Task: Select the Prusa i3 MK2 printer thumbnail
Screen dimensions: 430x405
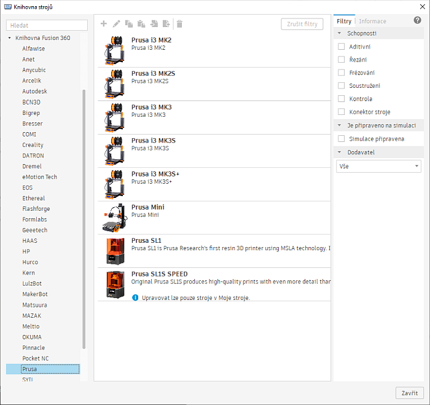Action: point(115,50)
